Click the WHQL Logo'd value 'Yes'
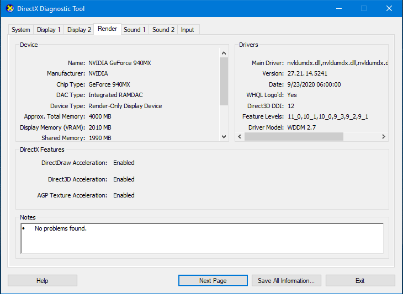The height and width of the screenshot is (294, 403). point(292,95)
